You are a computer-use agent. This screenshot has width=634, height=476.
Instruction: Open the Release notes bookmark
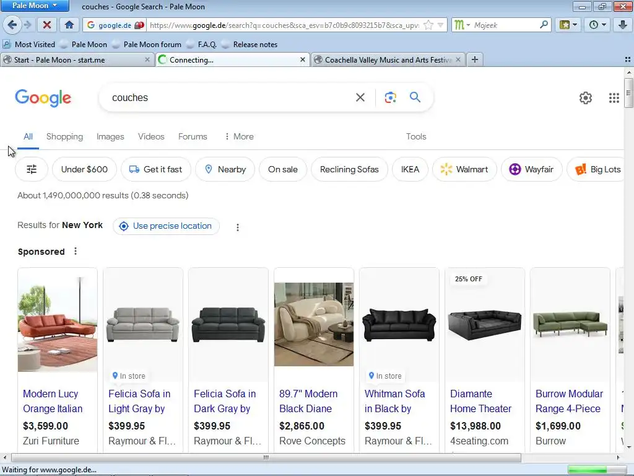pyautogui.click(x=250, y=45)
